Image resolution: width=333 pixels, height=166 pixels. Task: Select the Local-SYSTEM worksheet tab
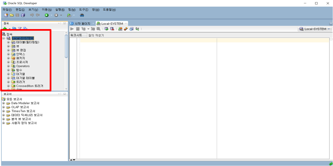click(x=112, y=23)
